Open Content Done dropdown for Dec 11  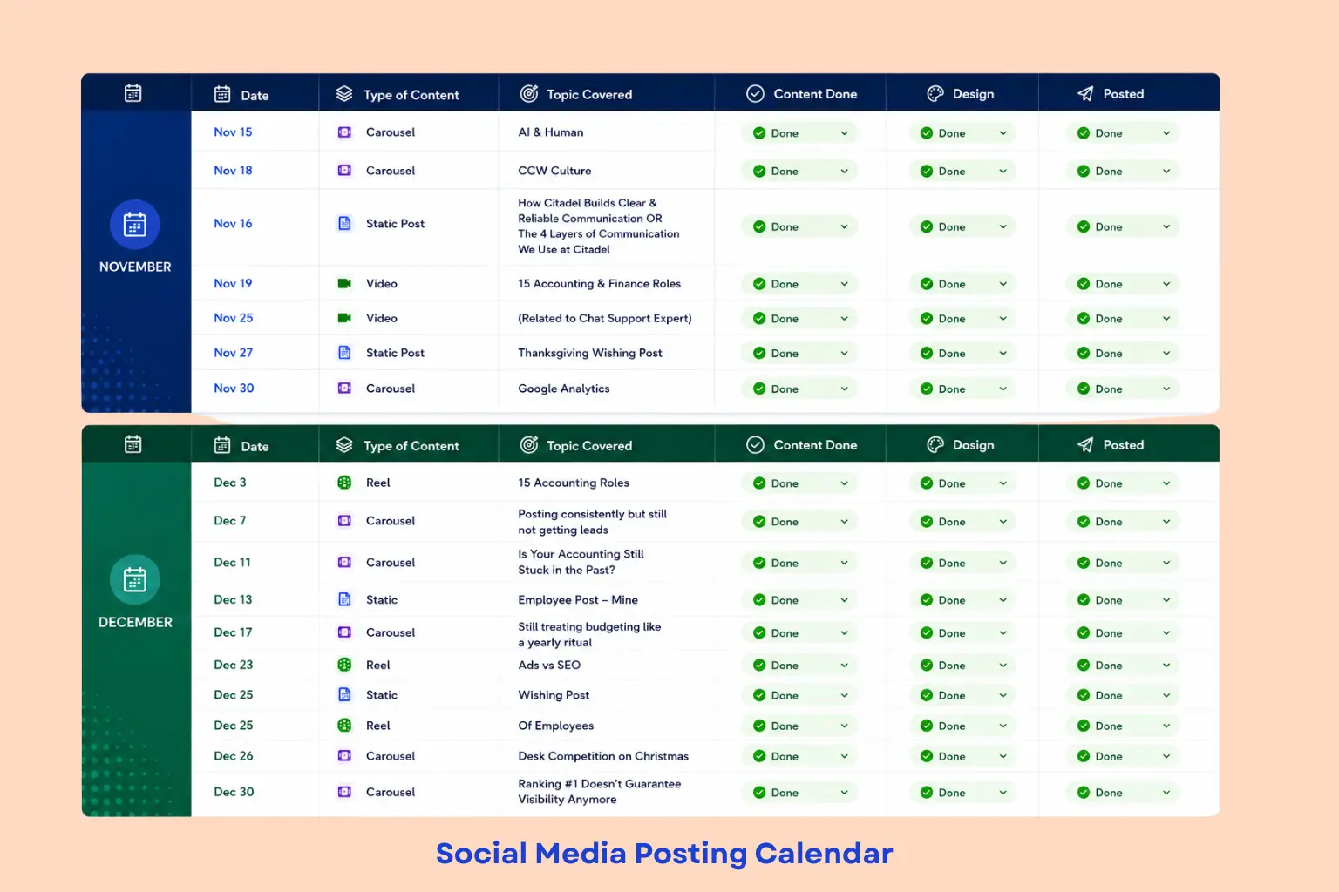[799, 563]
